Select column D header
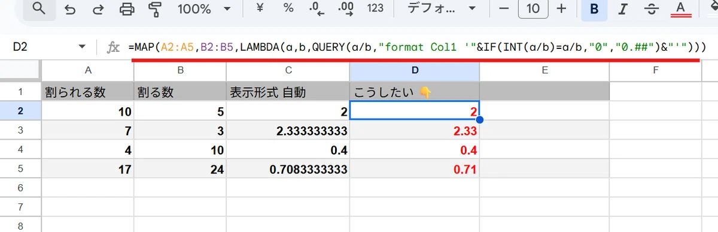 (415, 70)
